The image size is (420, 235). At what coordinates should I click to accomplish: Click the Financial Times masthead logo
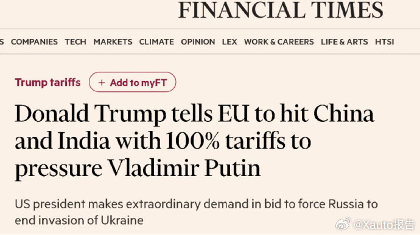(x=281, y=9)
